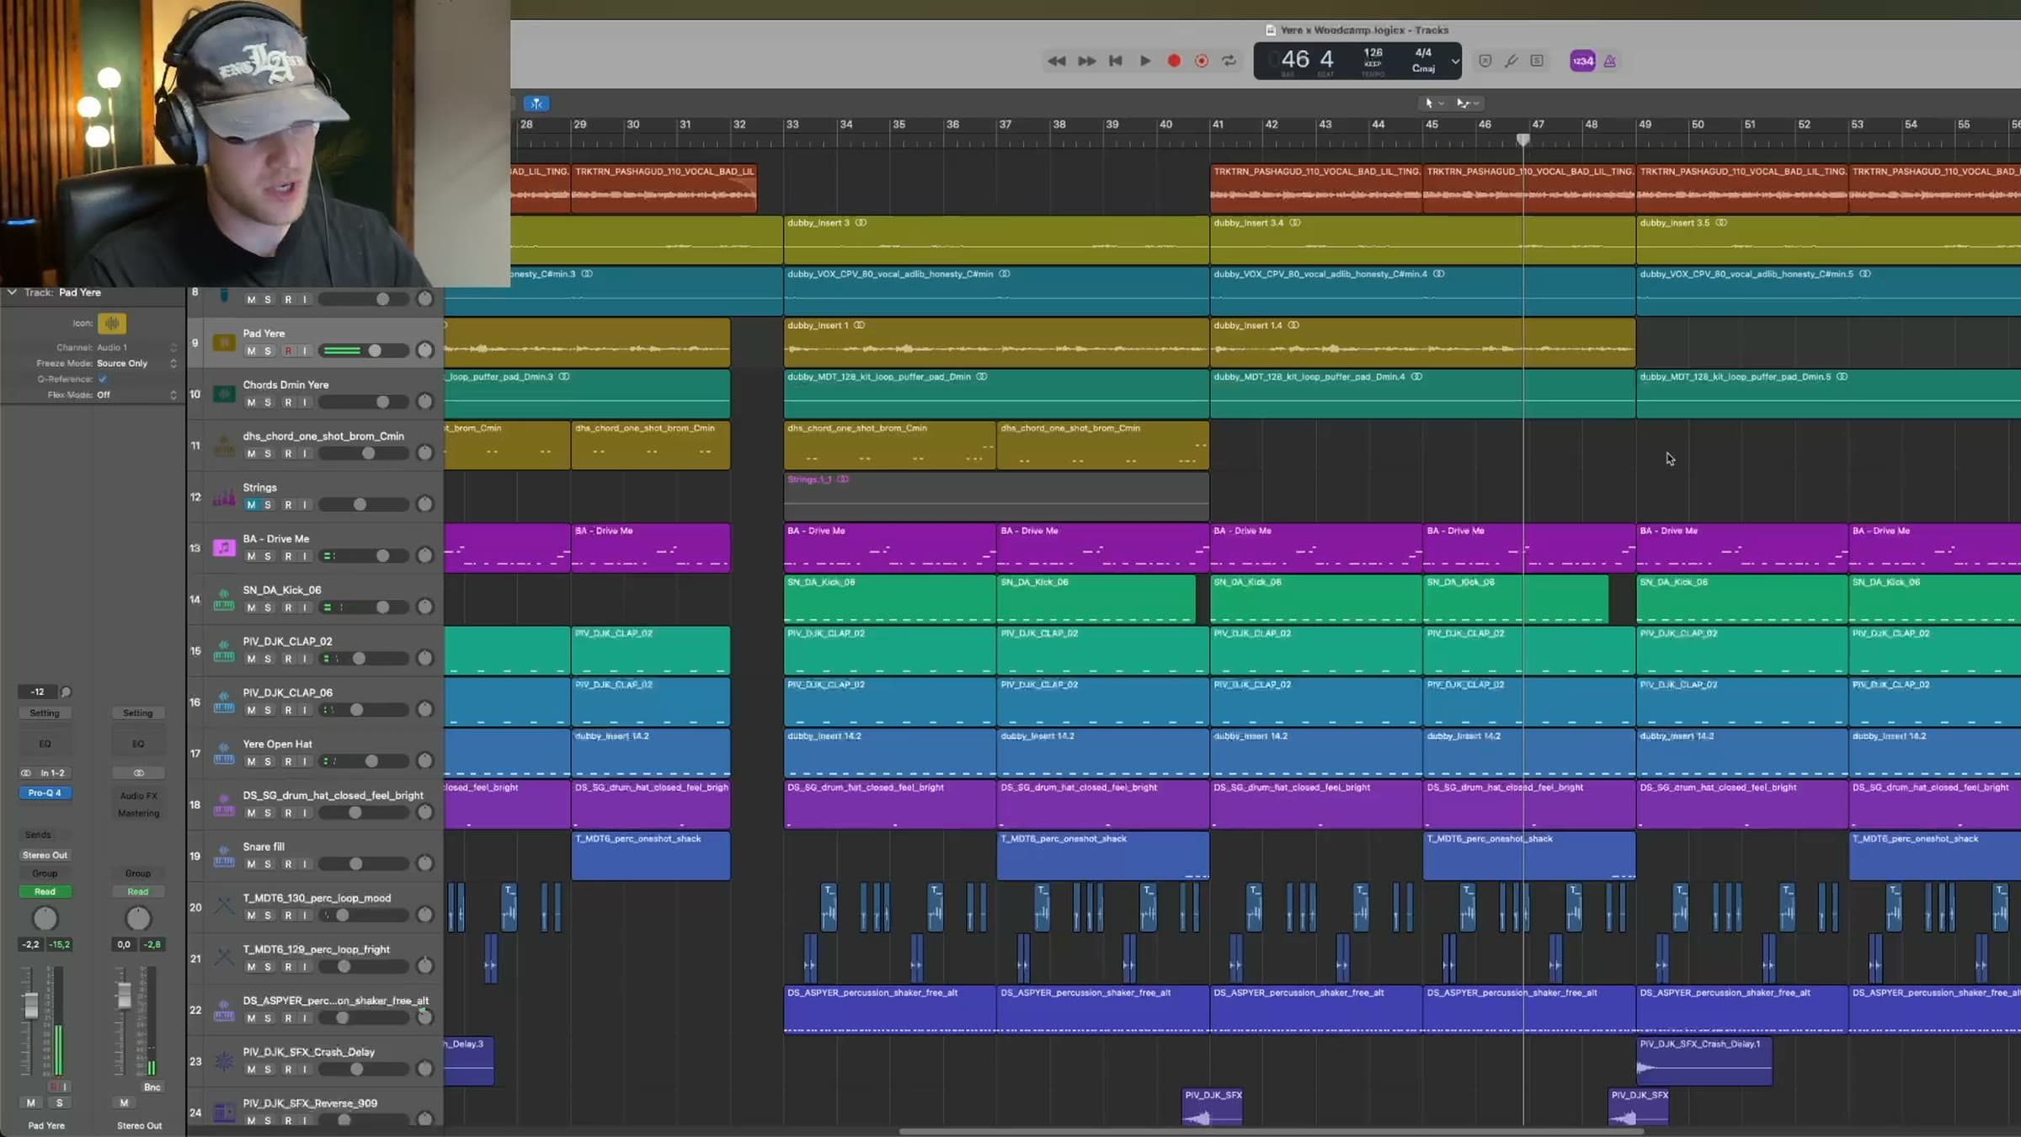Click the SN_DA_Kick_06 track icon

224,600
